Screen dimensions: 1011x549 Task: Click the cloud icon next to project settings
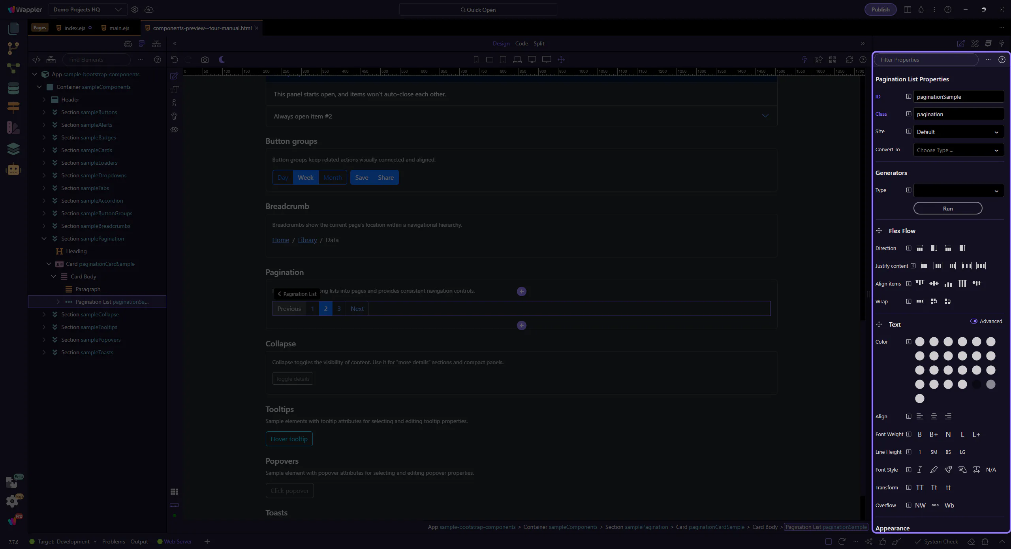tap(149, 9)
